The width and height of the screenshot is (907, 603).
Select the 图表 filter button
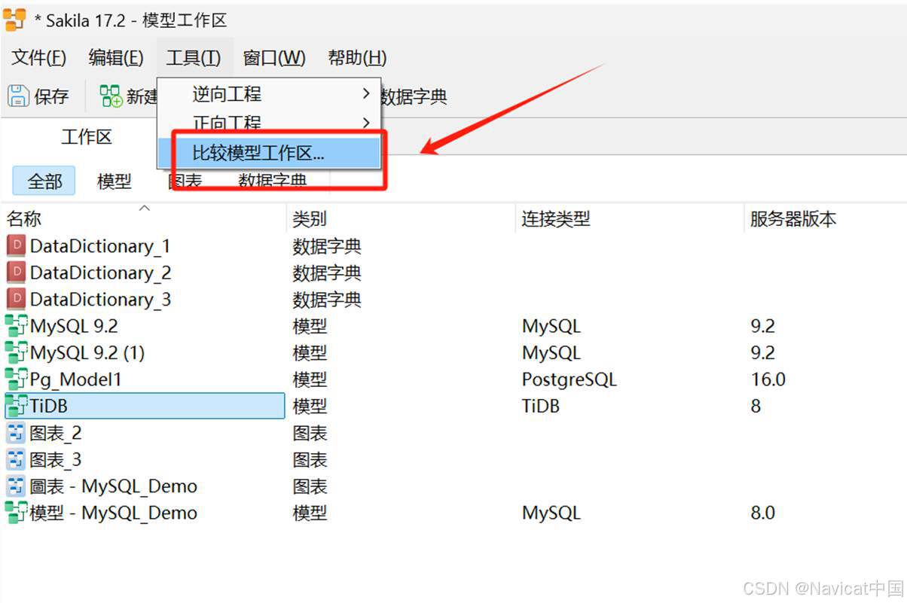(x=185, y=181)
